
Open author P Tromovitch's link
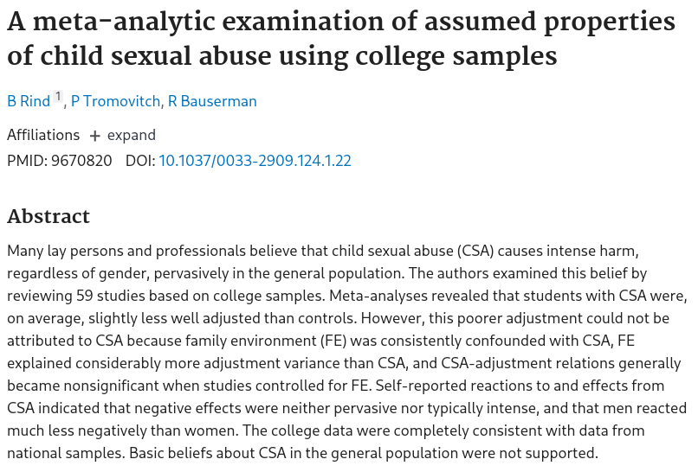(115, 101)
